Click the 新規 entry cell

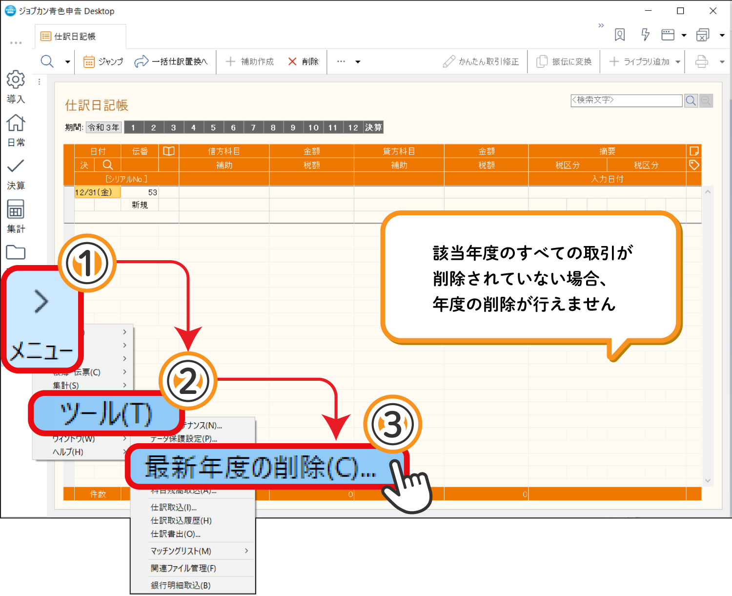tap(140, 205)
